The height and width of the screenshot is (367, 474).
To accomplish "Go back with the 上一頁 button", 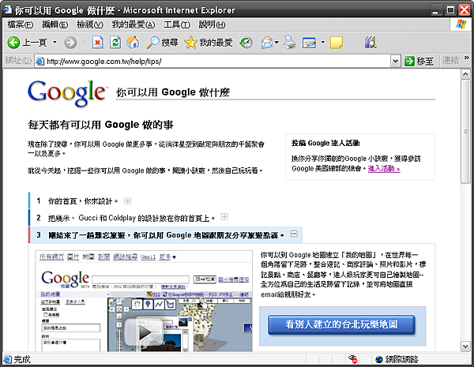I will coord(27,43).
